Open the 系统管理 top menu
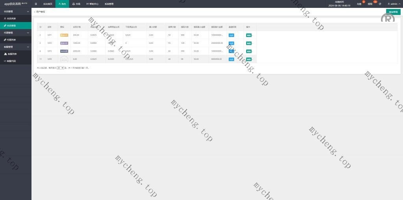 click(109, 4)
